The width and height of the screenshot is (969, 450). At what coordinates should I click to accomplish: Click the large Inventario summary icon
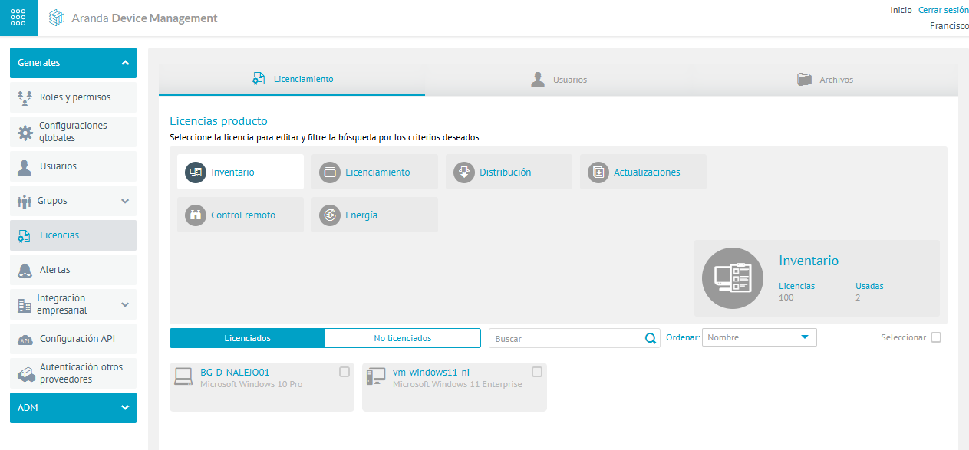pyautogui.click(x=733, y=278)
